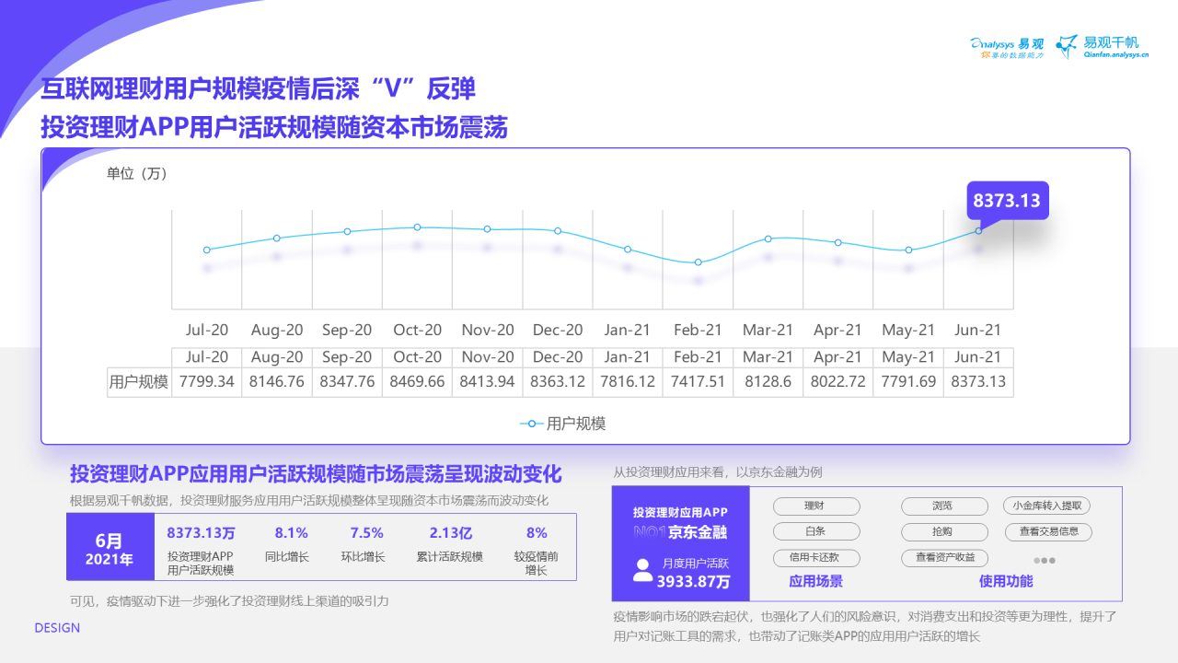Click the purple 8373.13 callout bubble
This screenshot has width=1178, height=663.
tap(1007, 201)
